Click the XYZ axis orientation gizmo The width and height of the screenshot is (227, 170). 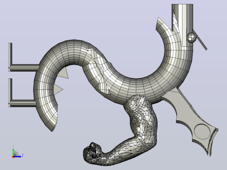[17, 152]
